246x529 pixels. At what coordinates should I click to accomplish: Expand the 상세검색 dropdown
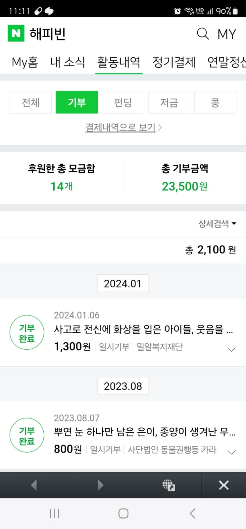click(x=217, y=223)
